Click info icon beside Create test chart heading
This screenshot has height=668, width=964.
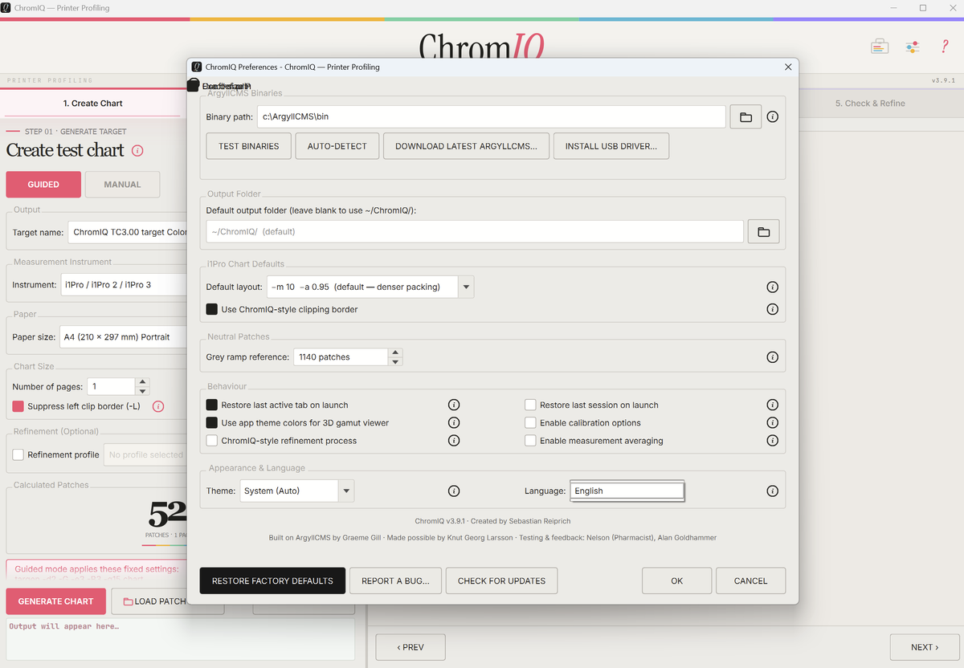tap(137, 150)
